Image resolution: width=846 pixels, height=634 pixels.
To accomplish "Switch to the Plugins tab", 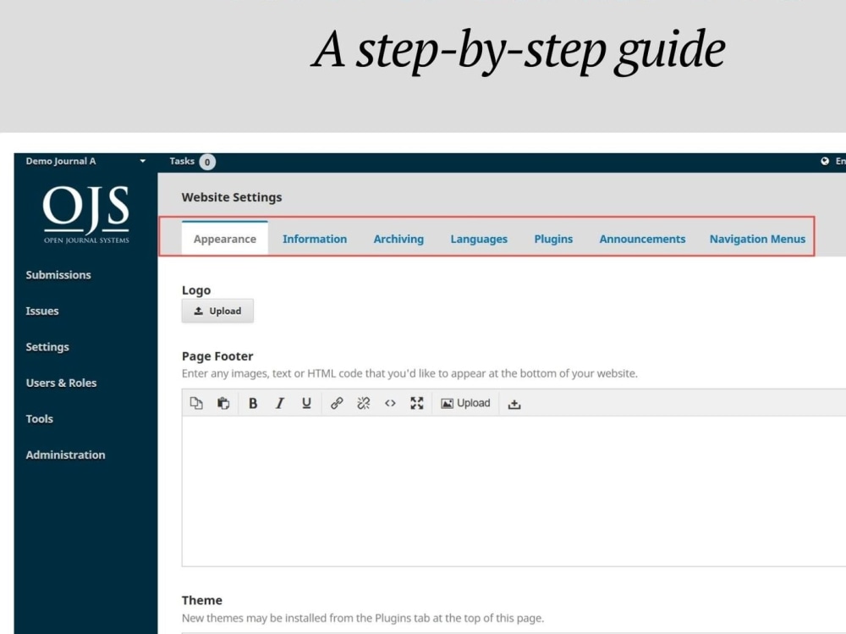I will (553, 239).
